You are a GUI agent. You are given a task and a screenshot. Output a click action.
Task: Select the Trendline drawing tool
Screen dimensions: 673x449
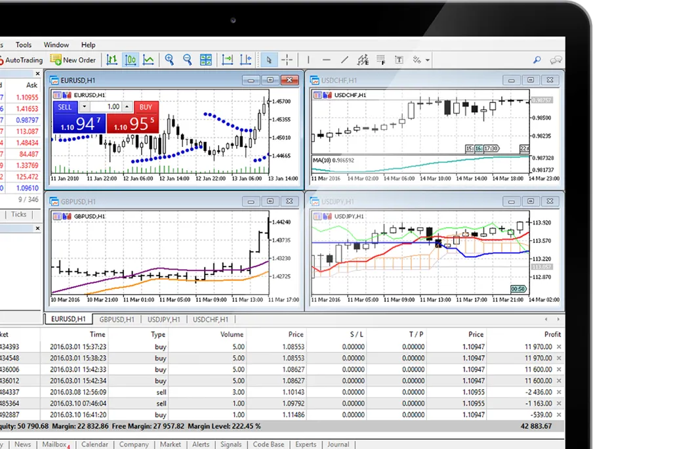(x=344, y=60)
